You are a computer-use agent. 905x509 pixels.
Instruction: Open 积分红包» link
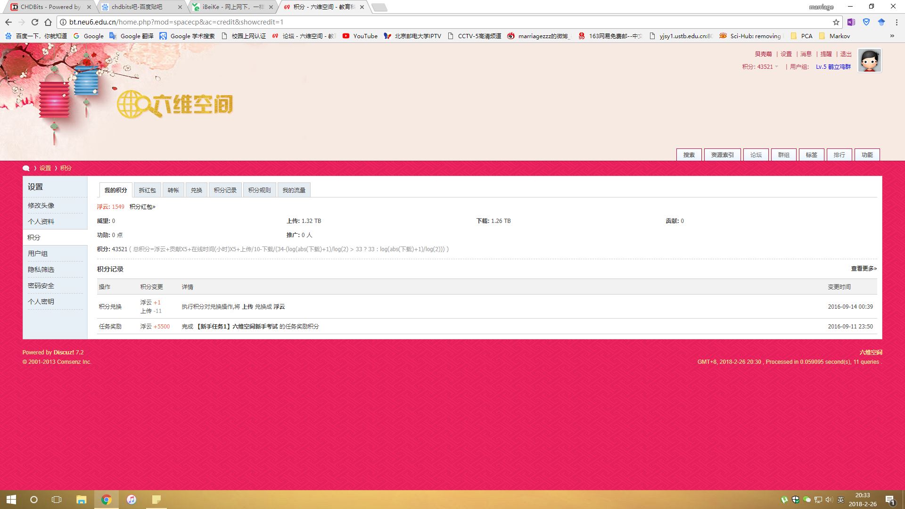[142, 207]
